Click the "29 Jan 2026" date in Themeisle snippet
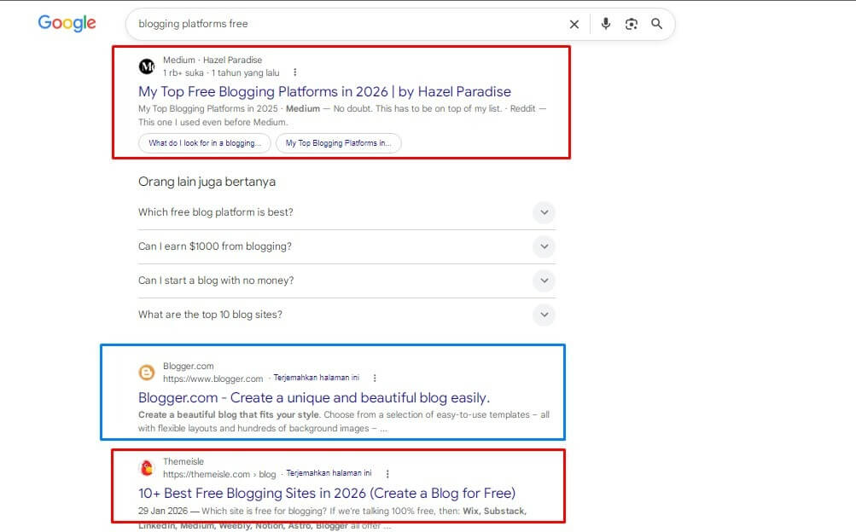The width and height of the screenshot is (856, 532). pos(163,512)
